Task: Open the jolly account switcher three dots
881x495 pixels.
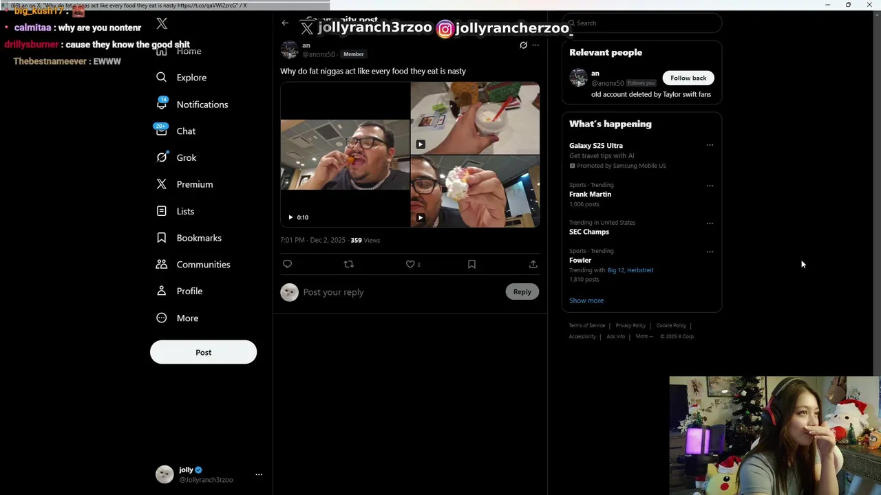Action: pos(259,474)
